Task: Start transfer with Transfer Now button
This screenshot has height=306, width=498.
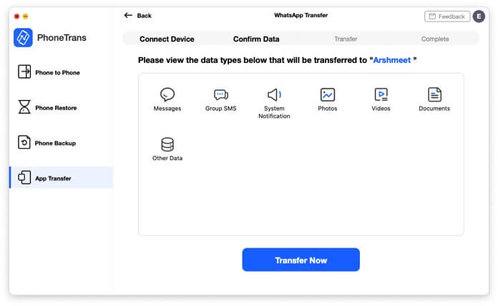Action: pyautogui.click(x=301, y=260)
